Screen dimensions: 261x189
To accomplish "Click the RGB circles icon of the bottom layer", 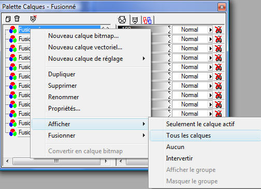I will [x=13, y=132].
